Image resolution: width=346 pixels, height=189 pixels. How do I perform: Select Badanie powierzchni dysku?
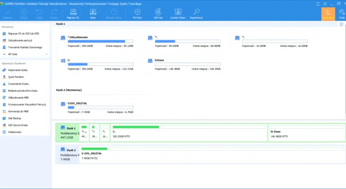coord(23,91)
